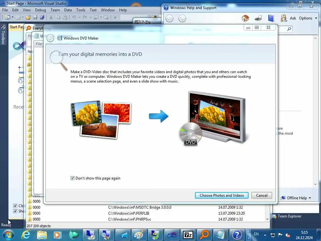This screenshot has width=321, height=241.
Task: Toggle Show page checkbox on Start Page
Action: (x=15, y=211)
